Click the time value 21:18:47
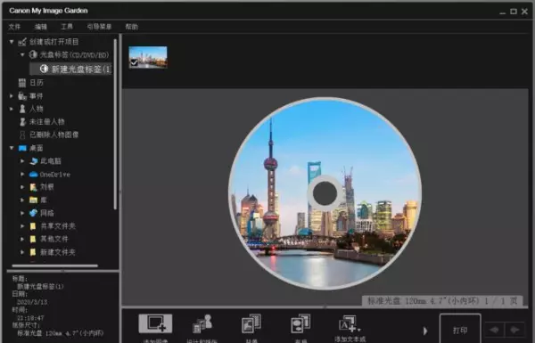Image resolution: width=535 pixels, height=343 pixels. coord(30,318)
